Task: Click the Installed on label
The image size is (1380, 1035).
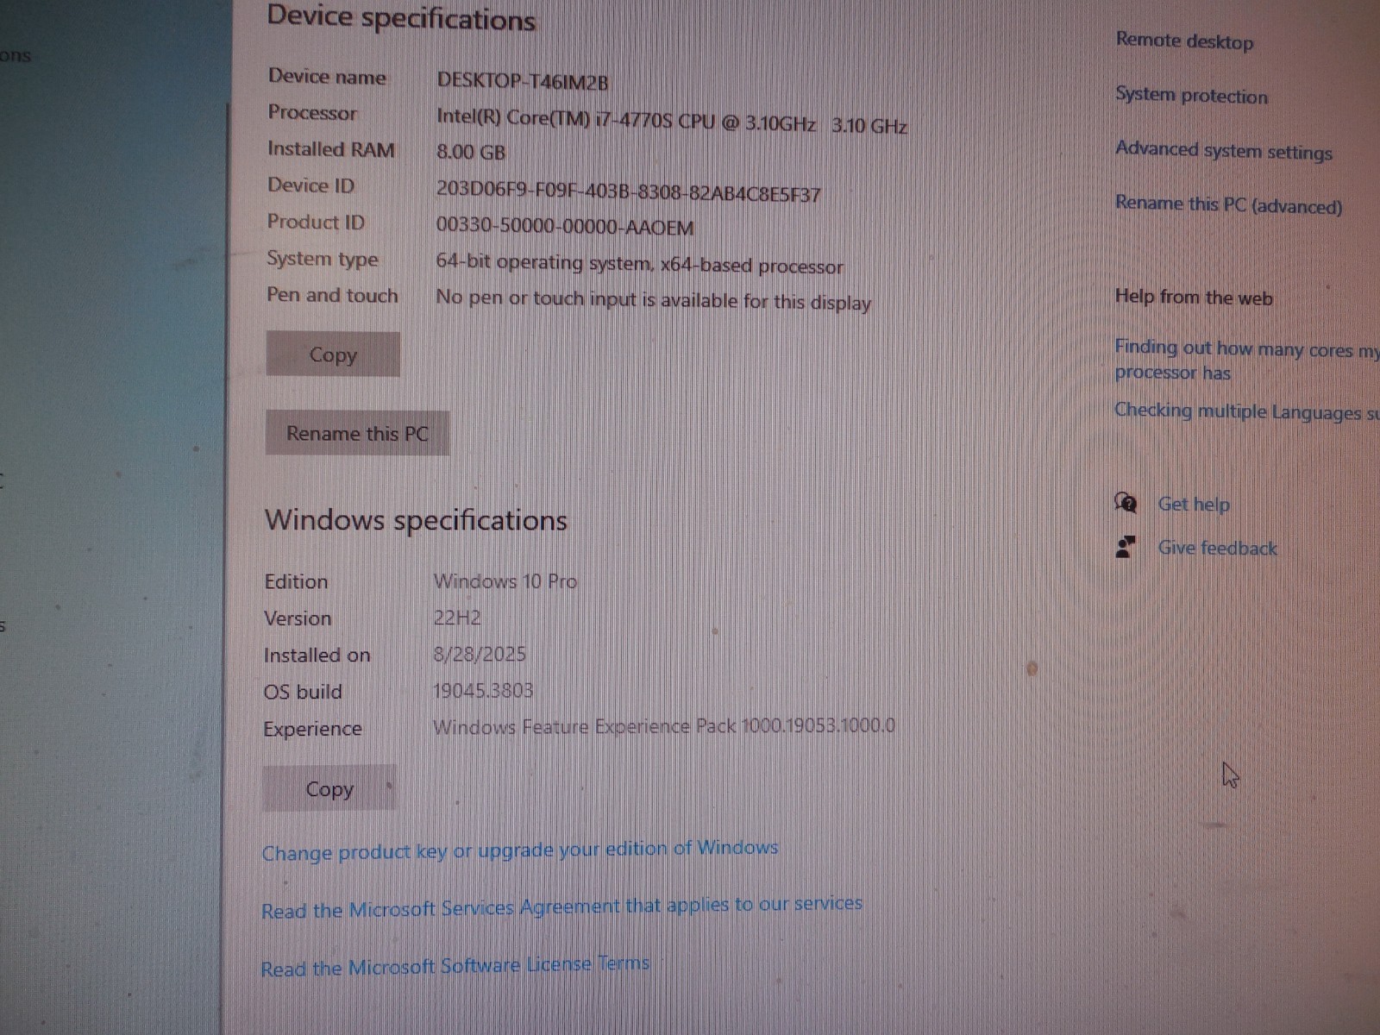Action: pos(317,655)
